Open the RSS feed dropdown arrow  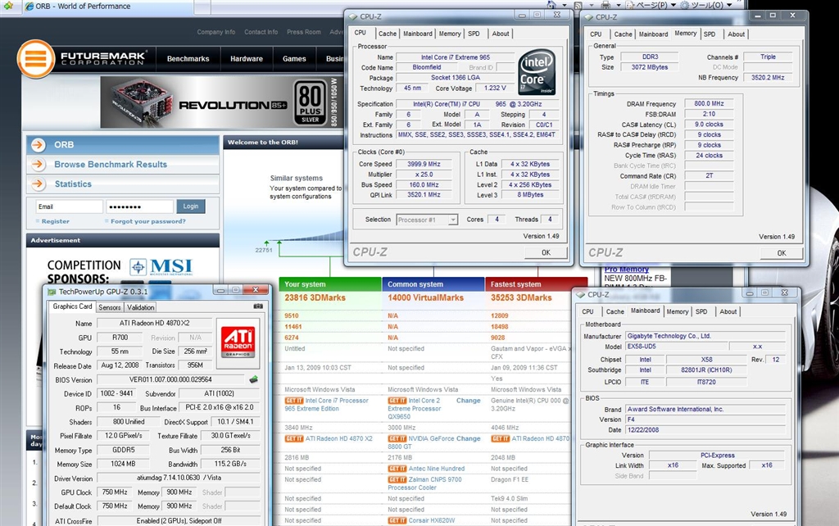592,6
